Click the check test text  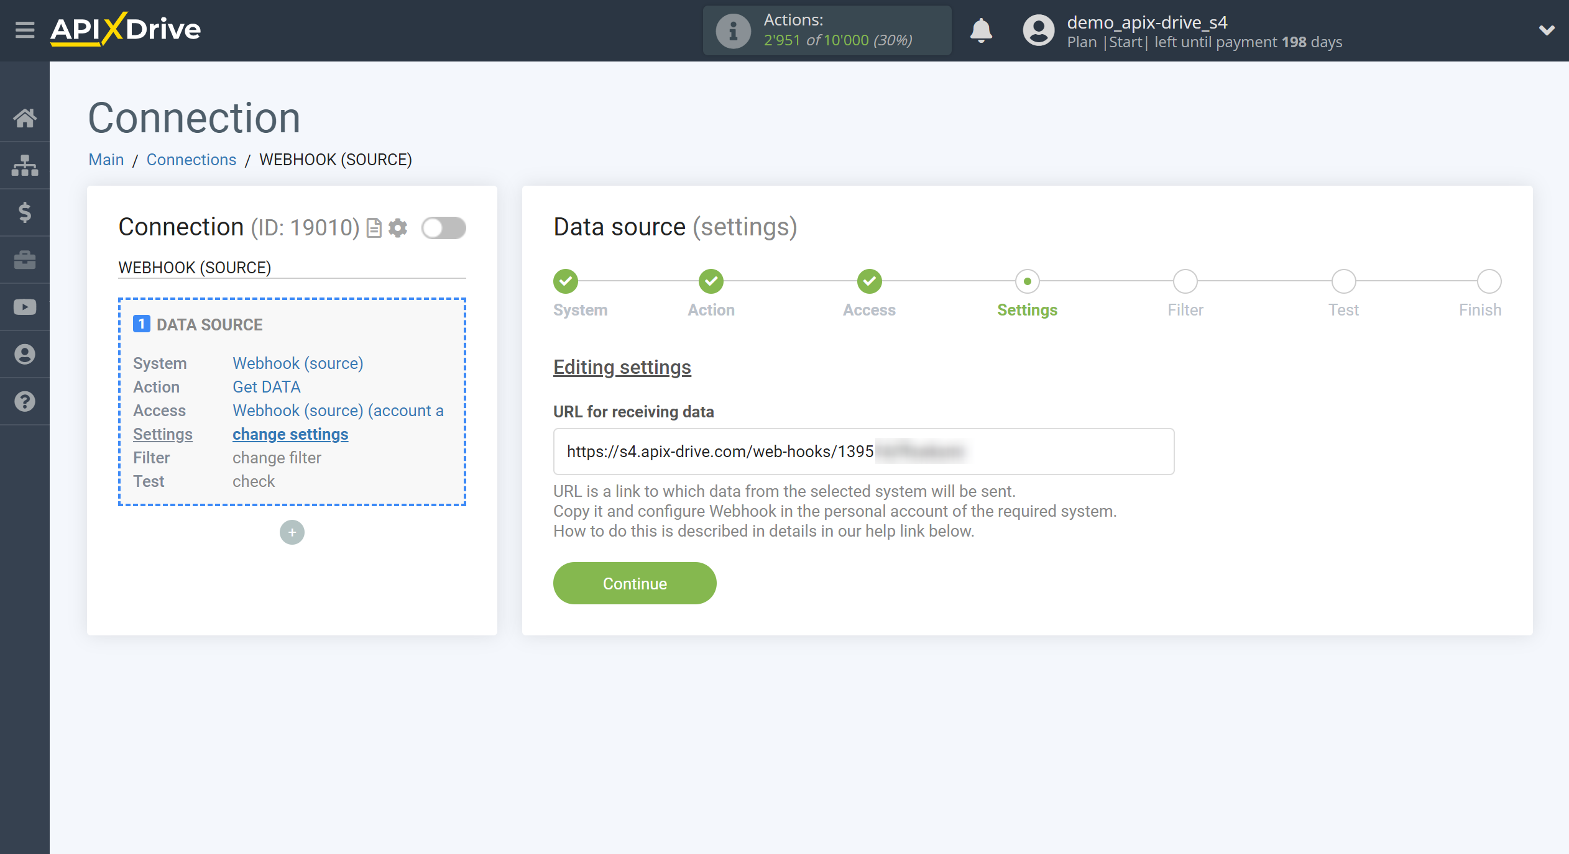click(x=254, y=481)
